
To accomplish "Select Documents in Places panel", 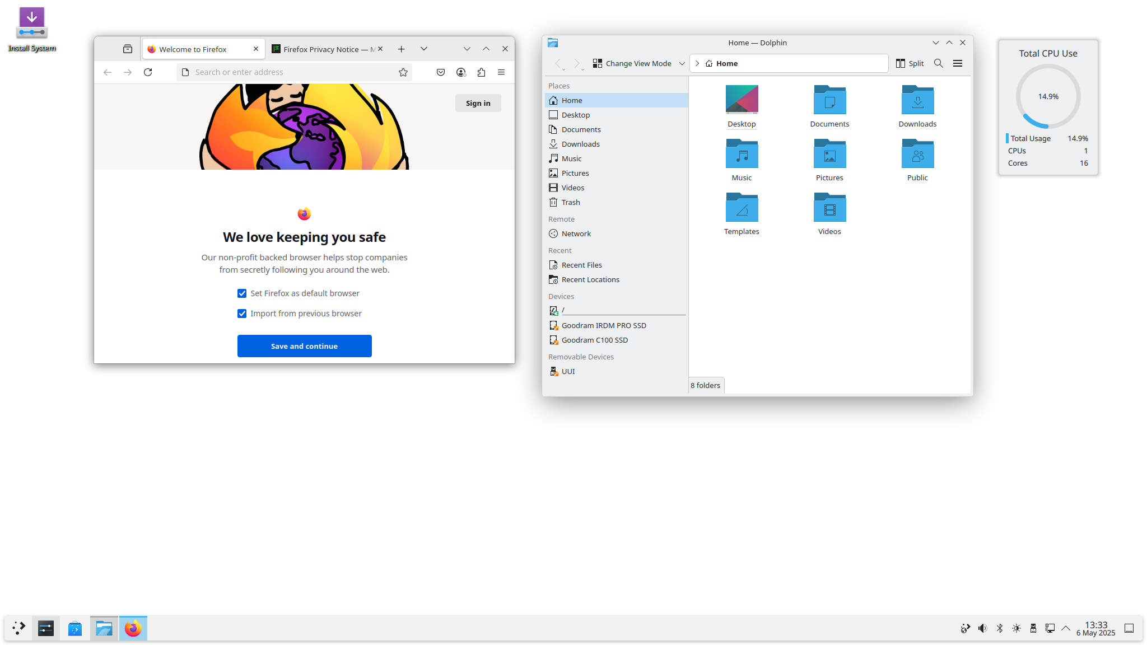I will click(x=616, y=129).
